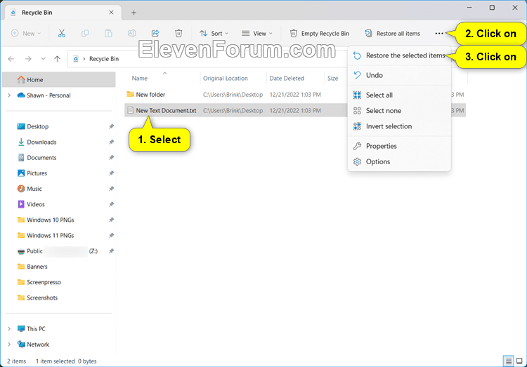527x367 pixels.
Task: Click the Cut scissors icon
Action: click(x=62, y=33)
